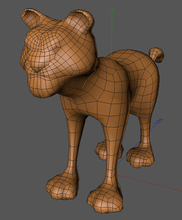Click the green Y-axis arrowhead

[112, 10]
